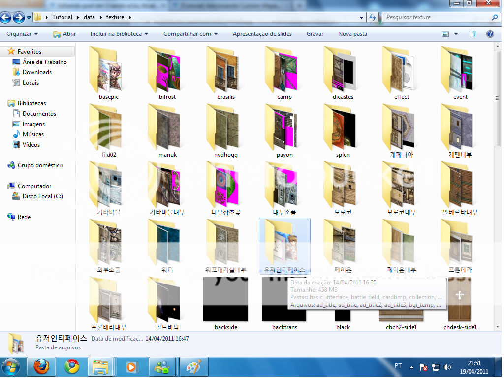
Task: Click the Nova pasta button
Action: [352, 34]
